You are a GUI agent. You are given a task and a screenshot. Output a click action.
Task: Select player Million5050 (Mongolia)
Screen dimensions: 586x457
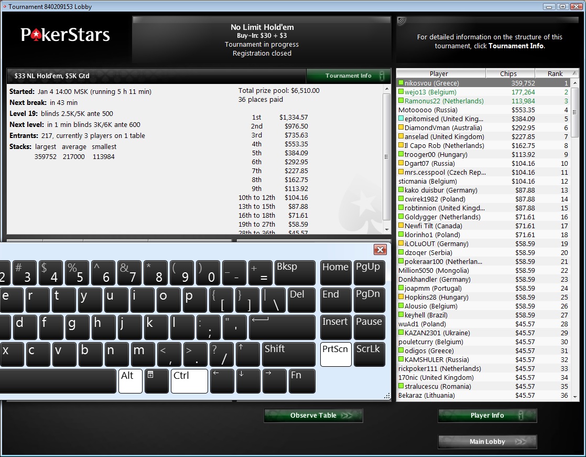(484, 270)
